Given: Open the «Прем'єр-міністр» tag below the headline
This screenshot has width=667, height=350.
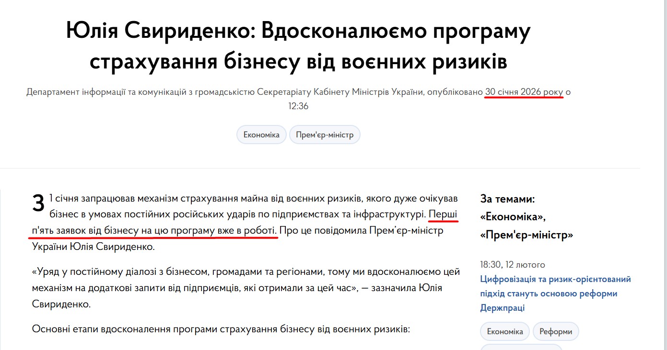Looking at the screenshot, I should pos(325,135).
